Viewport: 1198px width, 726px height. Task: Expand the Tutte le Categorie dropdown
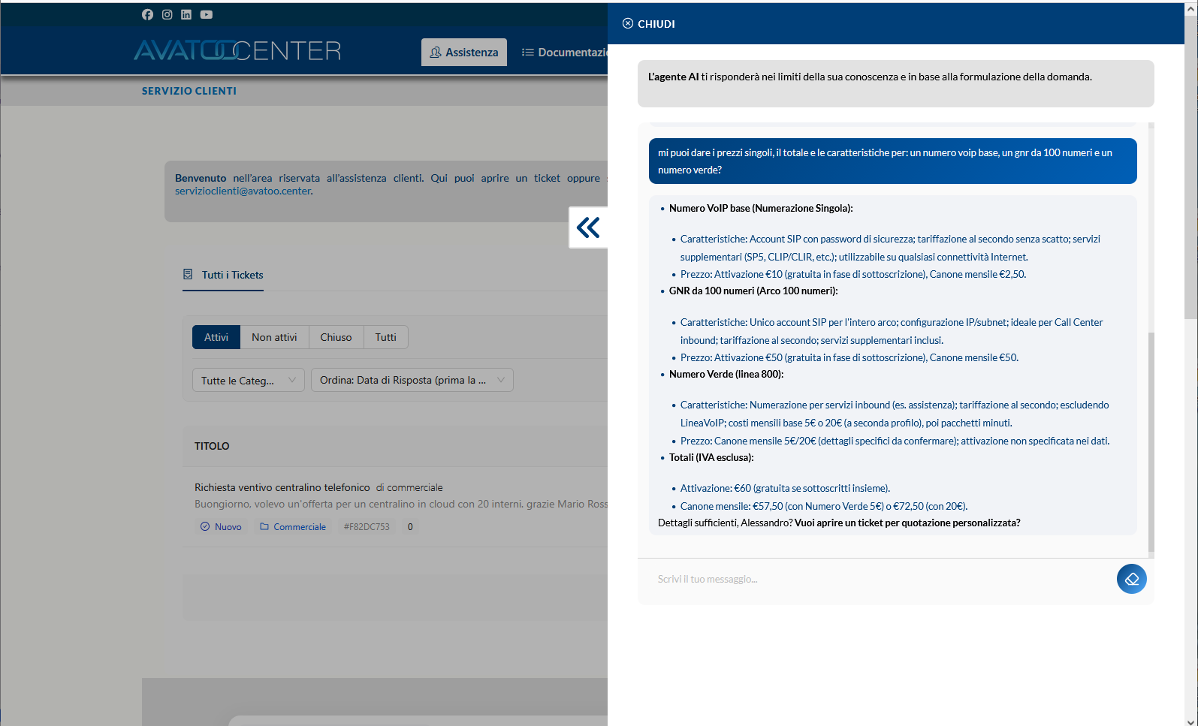click(x=249, y=381)
